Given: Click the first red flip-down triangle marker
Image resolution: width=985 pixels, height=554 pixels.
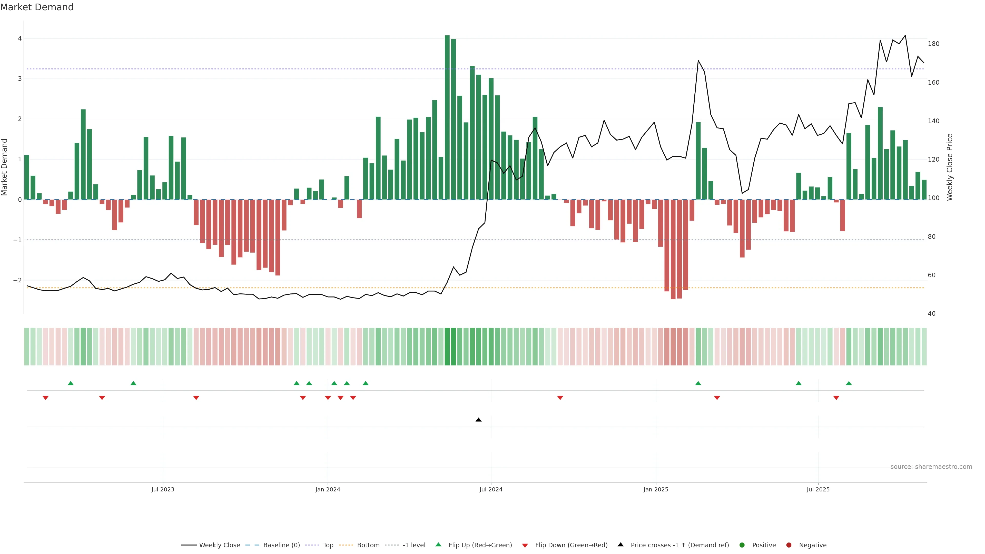Looking at the screenshot, I should pos(45,398).
